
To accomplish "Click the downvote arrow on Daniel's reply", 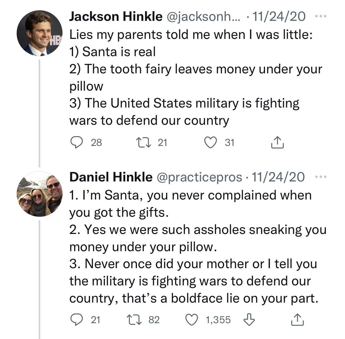I will click(x=249, y=320).
